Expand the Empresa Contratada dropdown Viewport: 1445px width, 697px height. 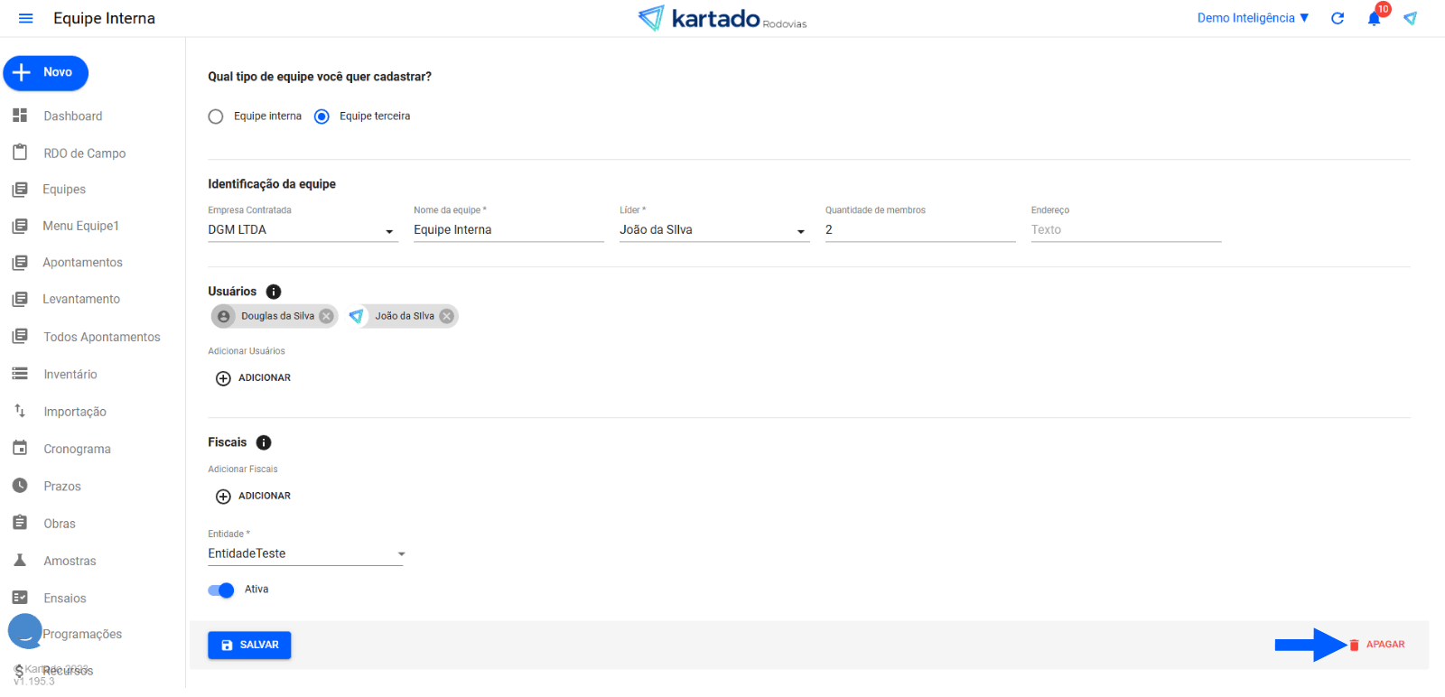coord(389,231)
